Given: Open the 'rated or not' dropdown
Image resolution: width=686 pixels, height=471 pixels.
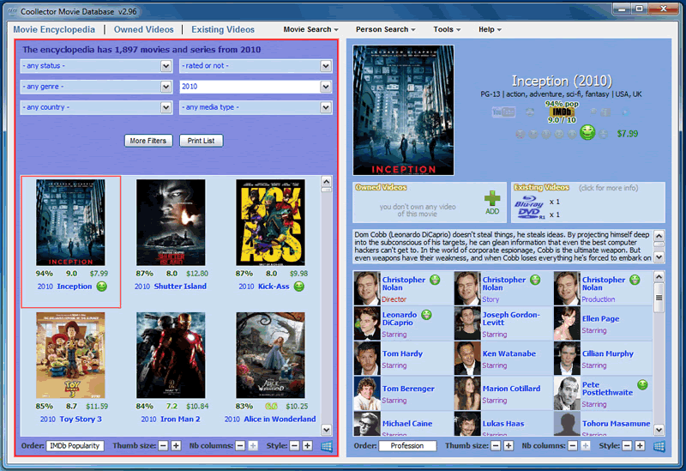Looking at the screenshot, I should [256, 66].
